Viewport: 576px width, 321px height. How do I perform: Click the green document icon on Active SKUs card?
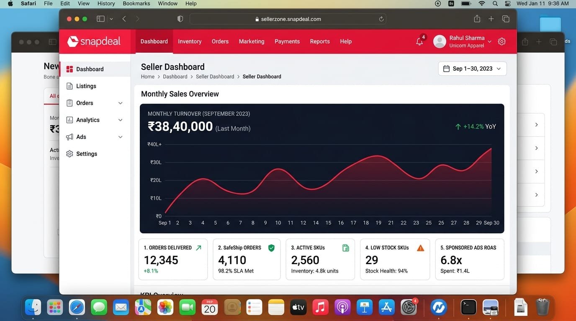click(346, 248)
